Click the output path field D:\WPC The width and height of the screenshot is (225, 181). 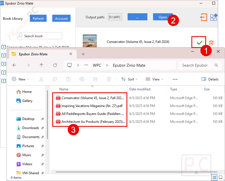coord(115,17)
